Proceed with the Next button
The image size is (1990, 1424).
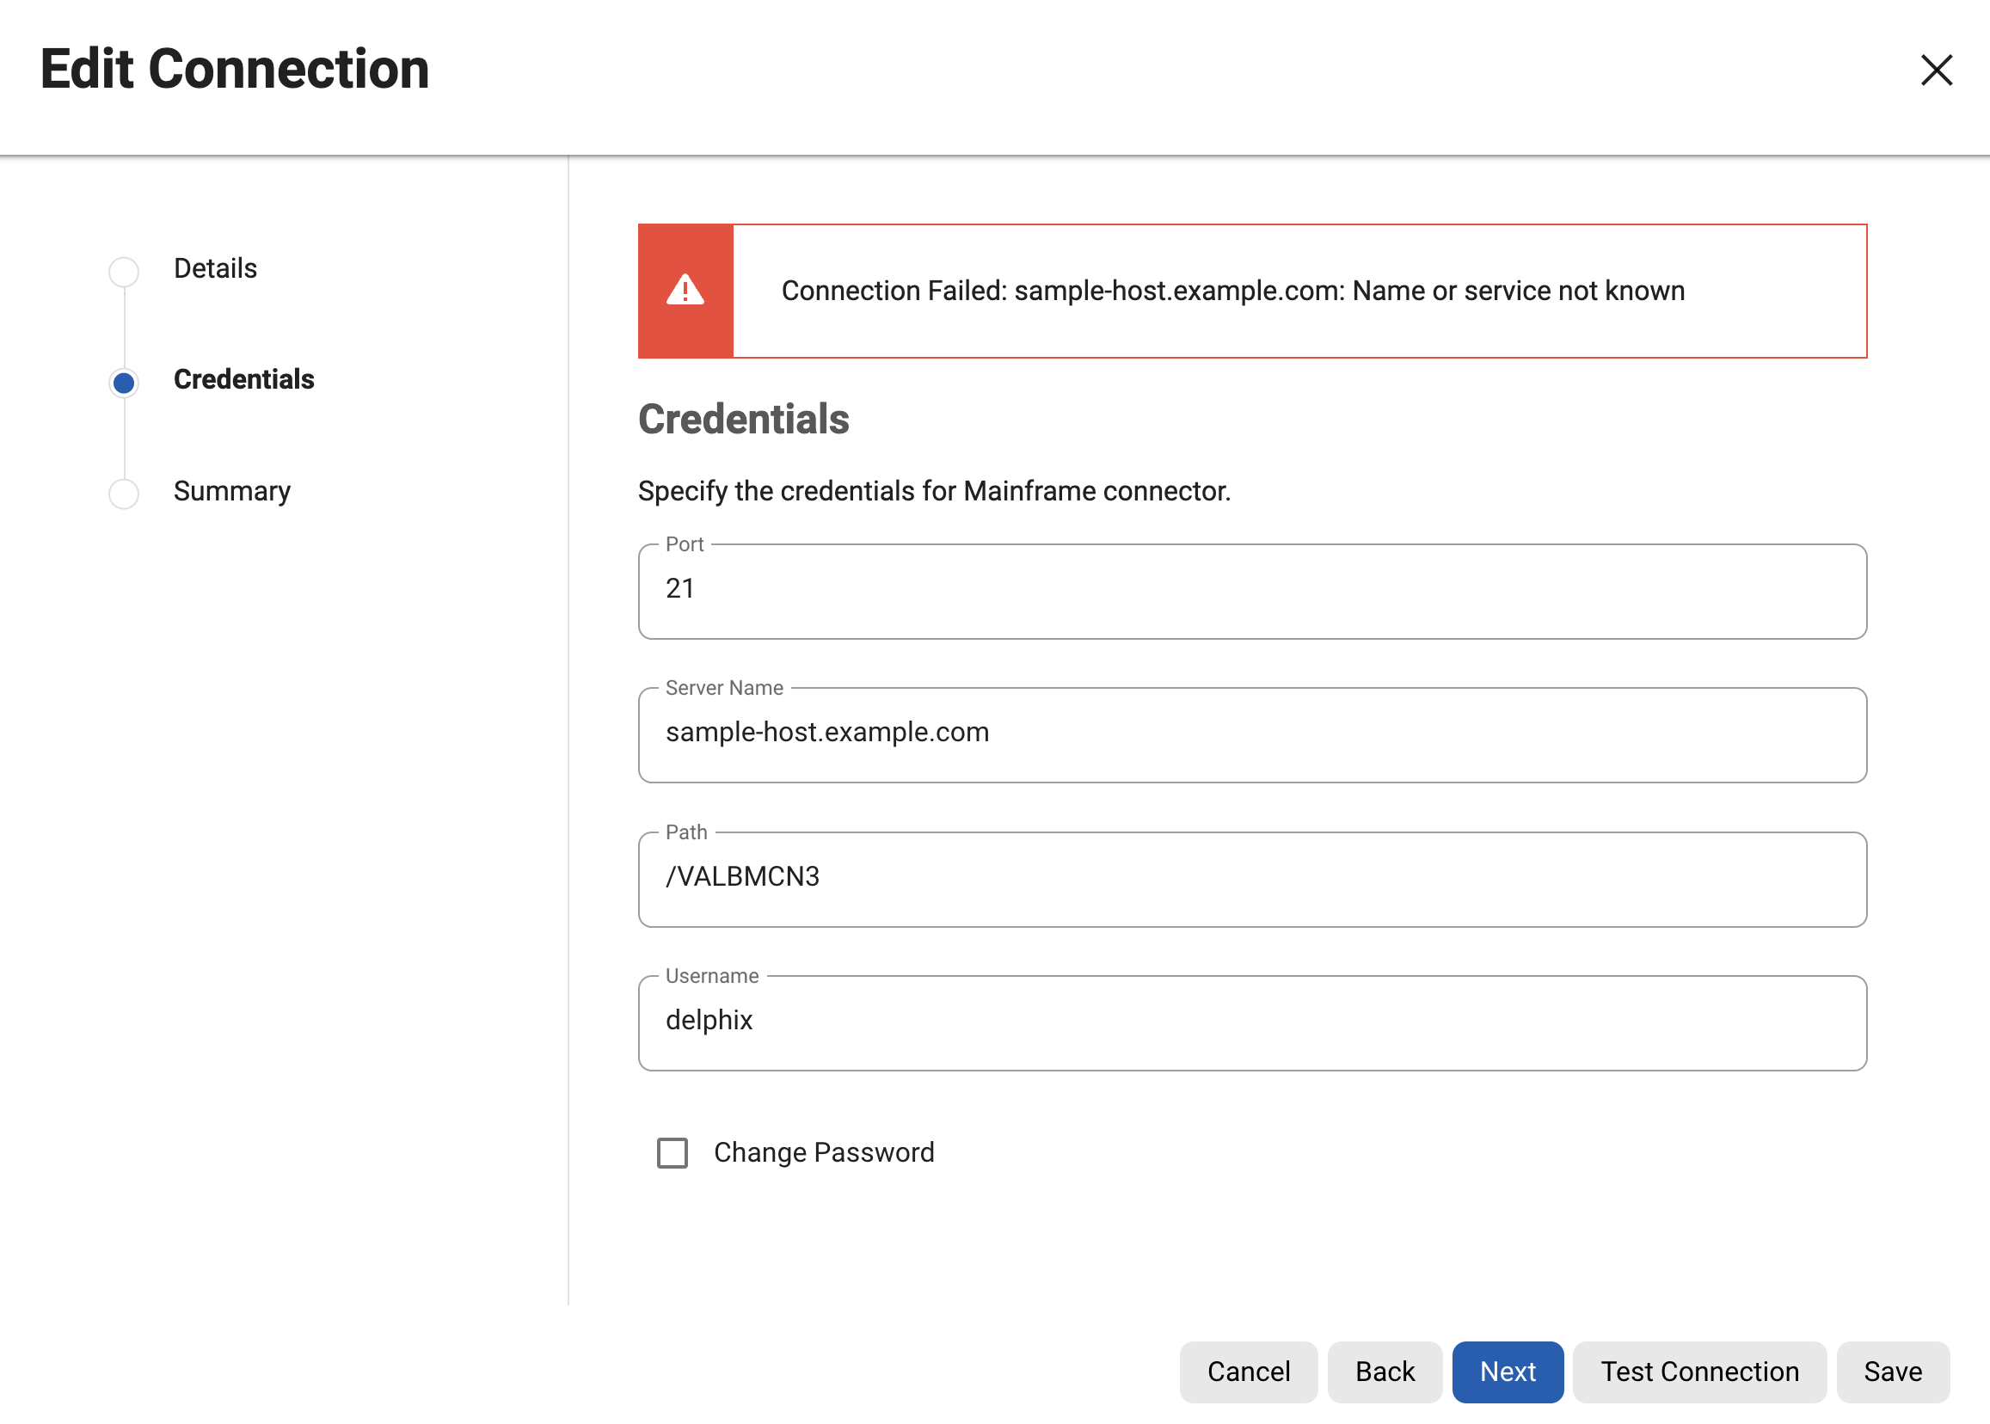(1507, 1372)
